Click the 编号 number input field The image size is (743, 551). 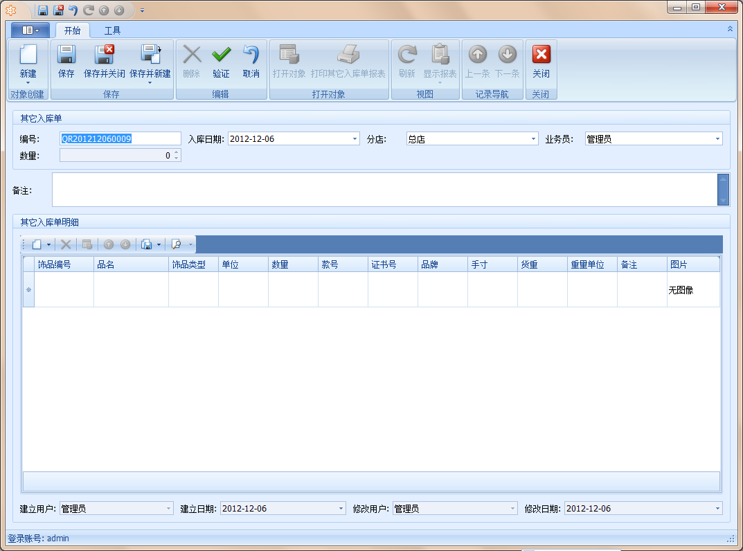(120, 139)
